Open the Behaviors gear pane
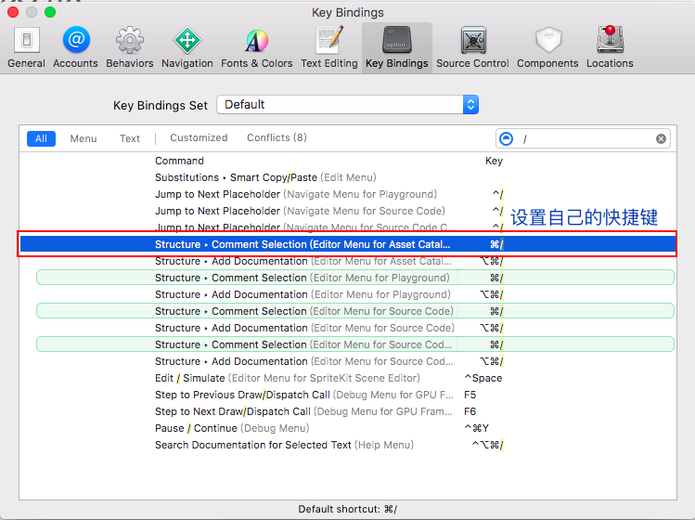This screenshot has height=520, width=695. [x=129, y=47]
